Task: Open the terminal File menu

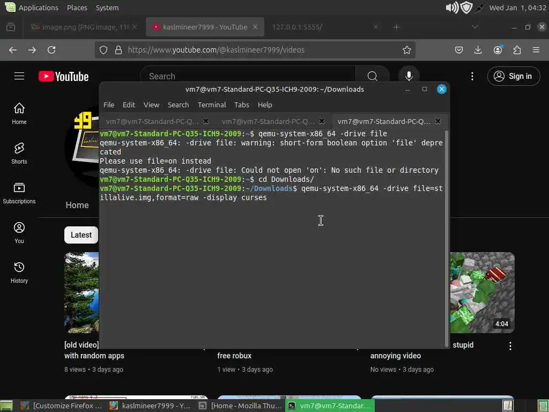Action: pyautogui.click(x=108, y=105)
